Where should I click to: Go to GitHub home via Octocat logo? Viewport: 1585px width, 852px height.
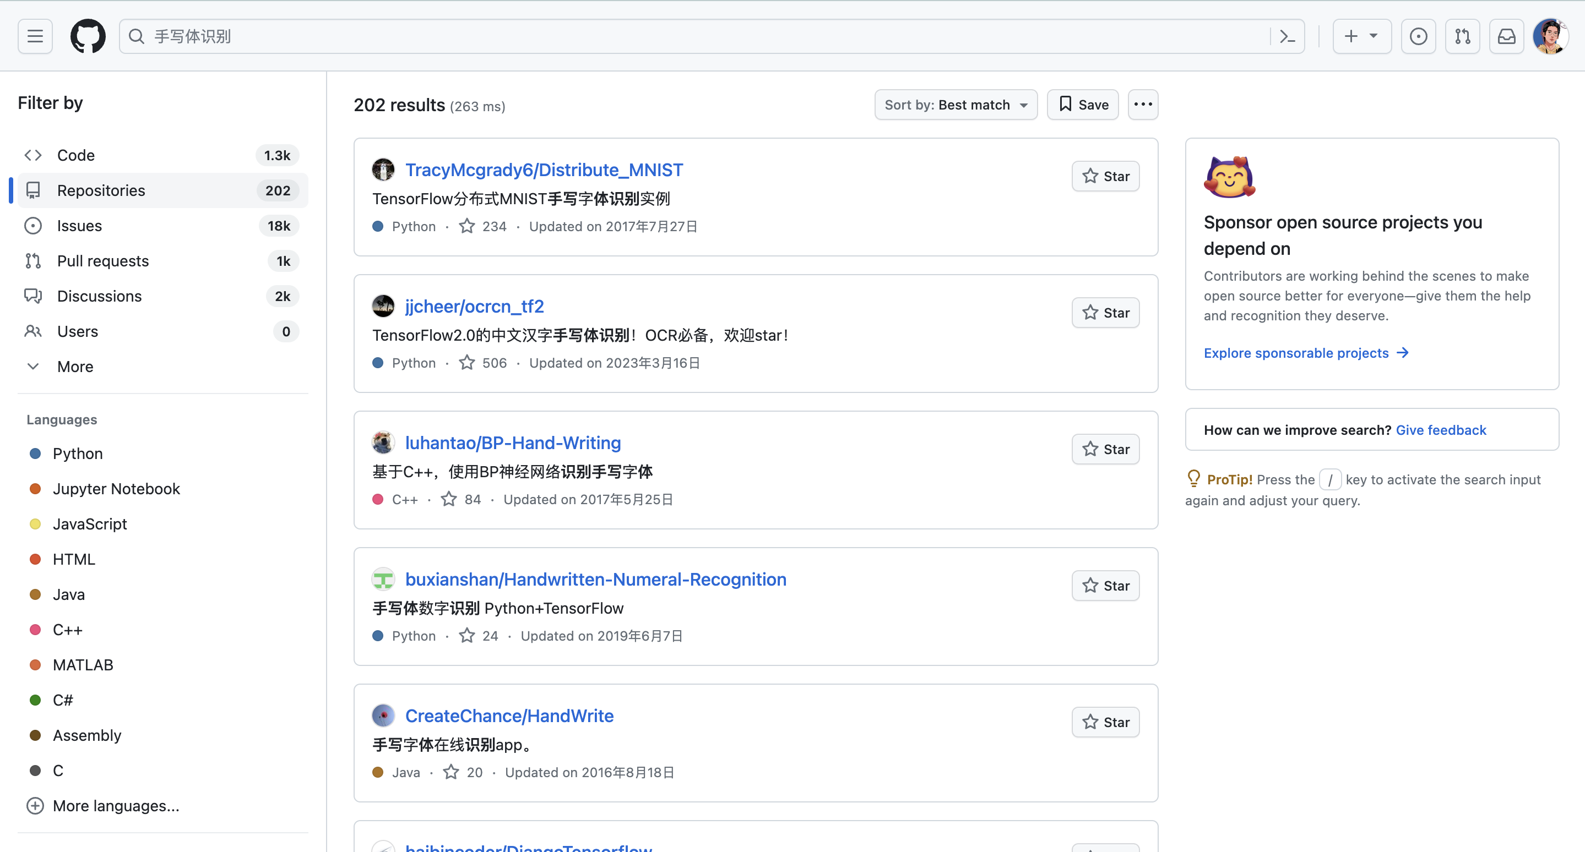(88, 36)
